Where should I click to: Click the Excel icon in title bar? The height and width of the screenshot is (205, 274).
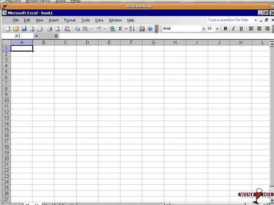[x=5, y=13]
